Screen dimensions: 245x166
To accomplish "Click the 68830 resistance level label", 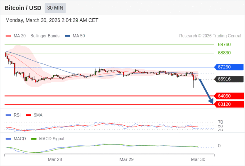I will point(224,53).
